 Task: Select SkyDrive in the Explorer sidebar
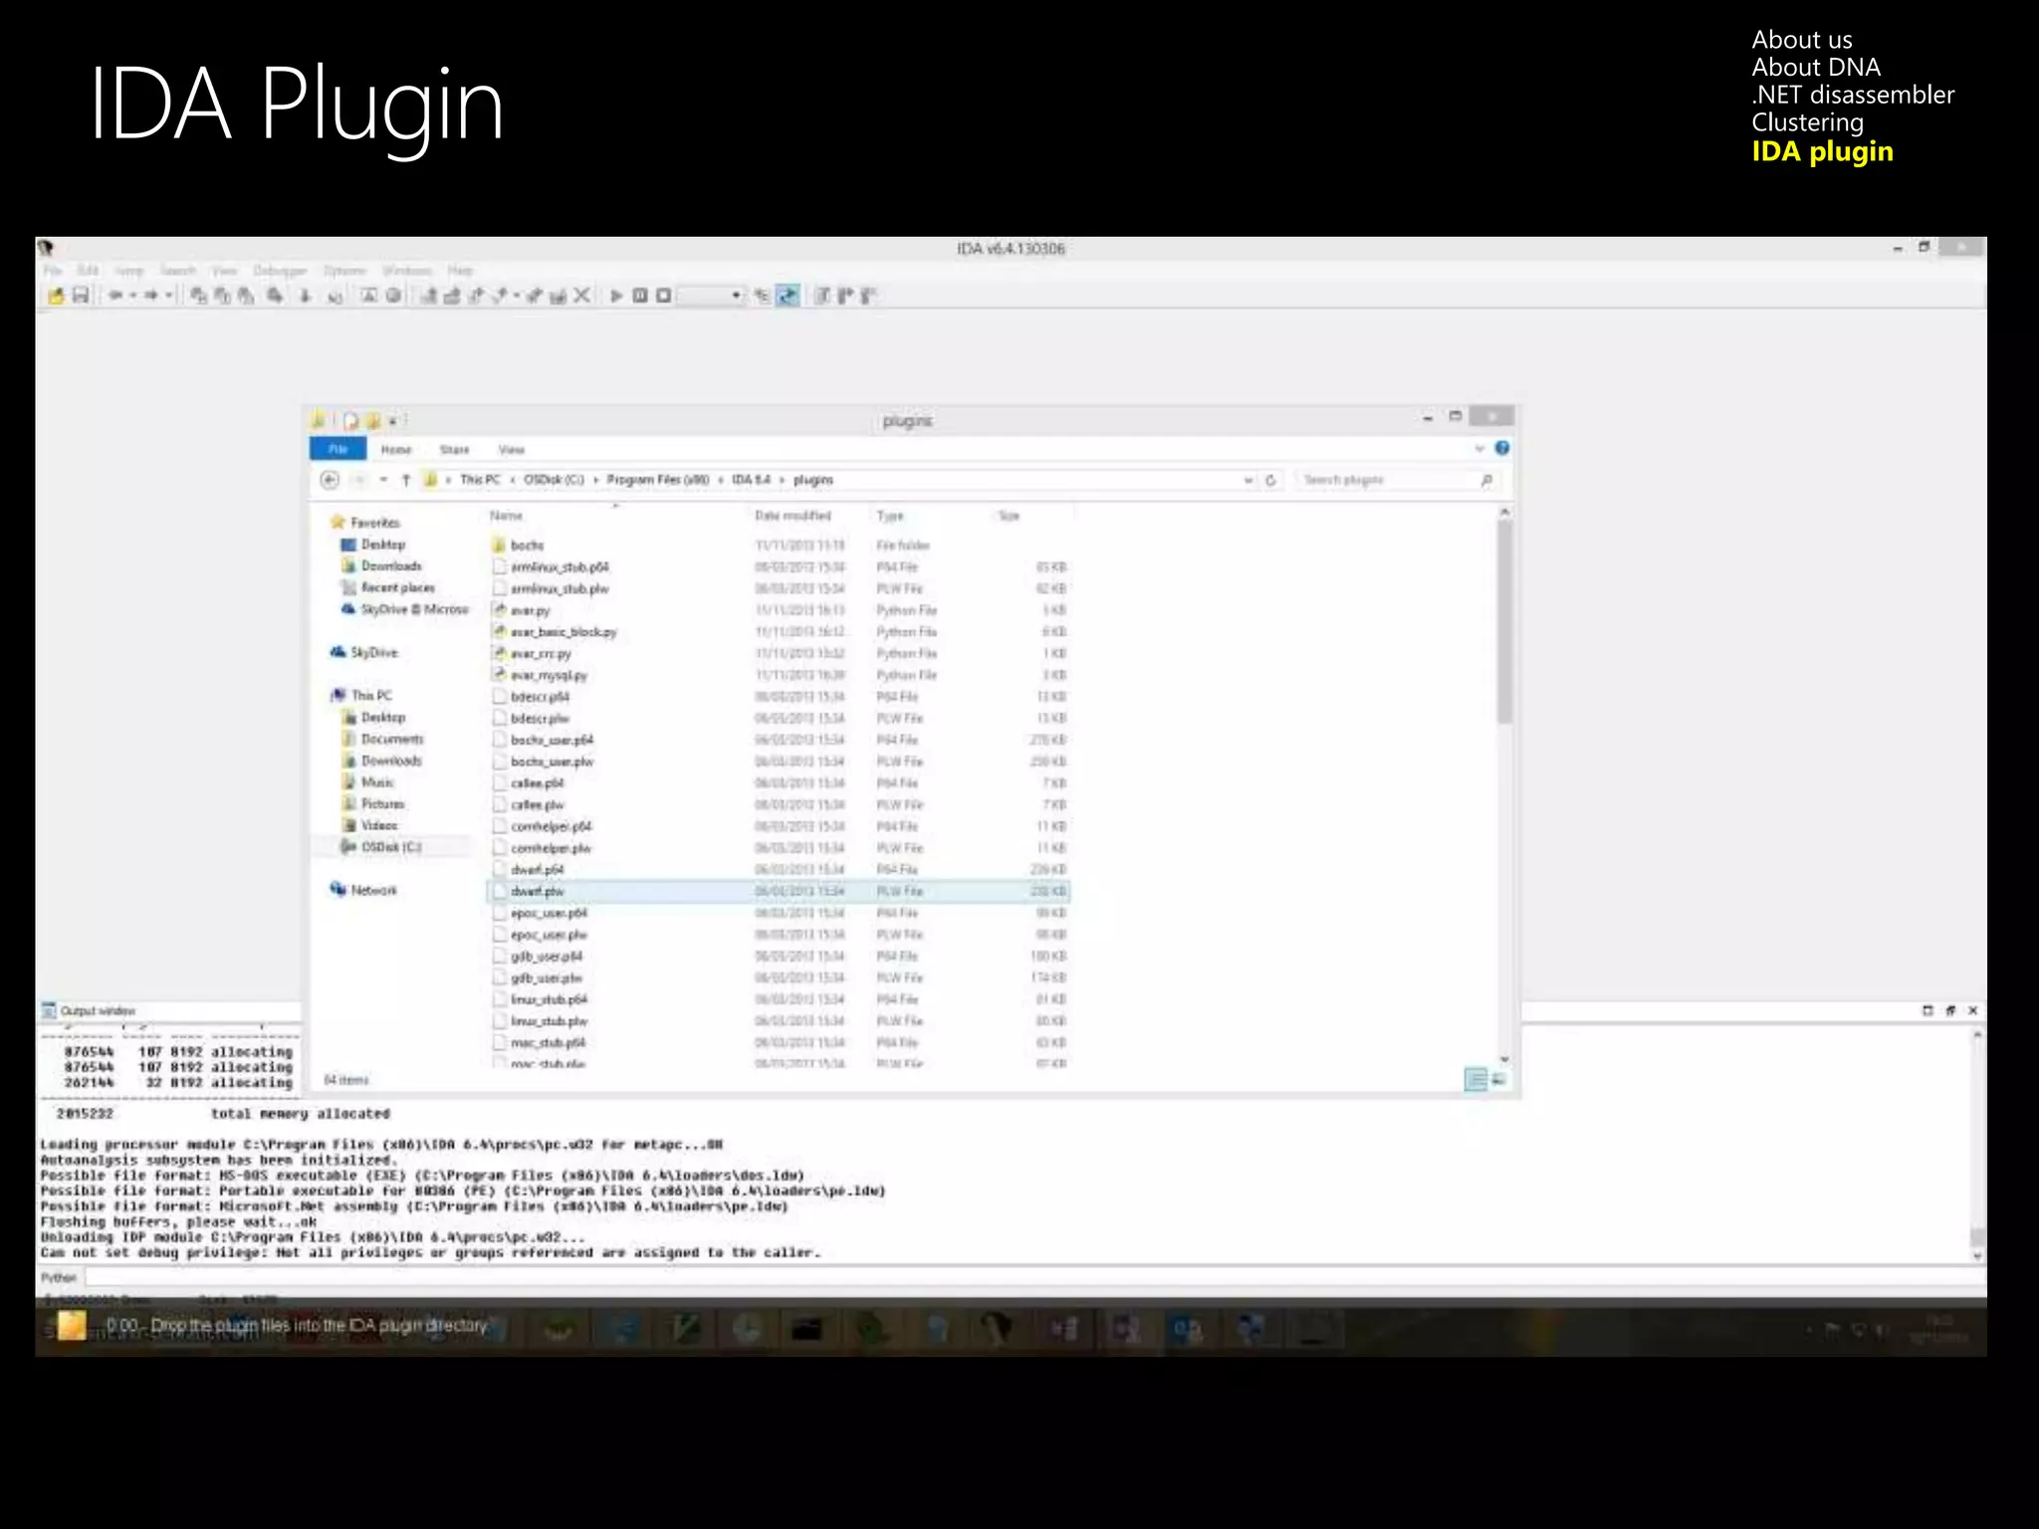click(365, 653)
